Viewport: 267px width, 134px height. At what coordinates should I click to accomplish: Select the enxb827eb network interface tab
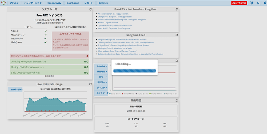point(15,90)
